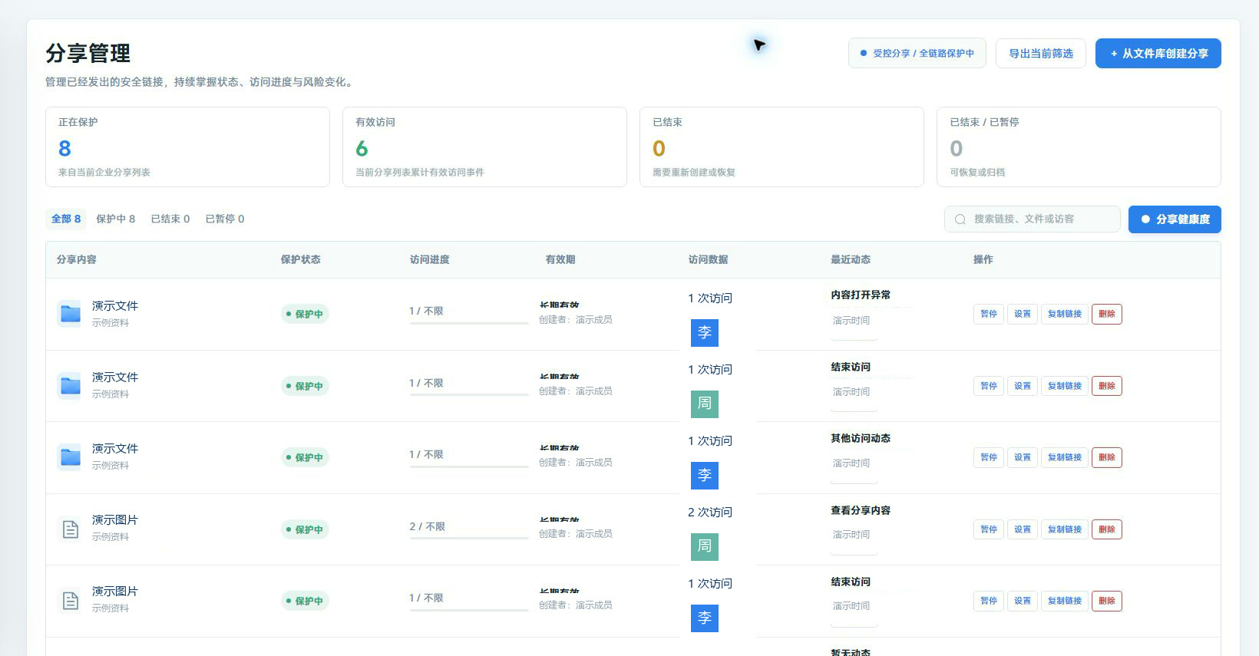1259x656 pixels.
Task: Copy link for 演示文件 结束访问 row
Action: pyautogui.click(x=1065, y=386)
